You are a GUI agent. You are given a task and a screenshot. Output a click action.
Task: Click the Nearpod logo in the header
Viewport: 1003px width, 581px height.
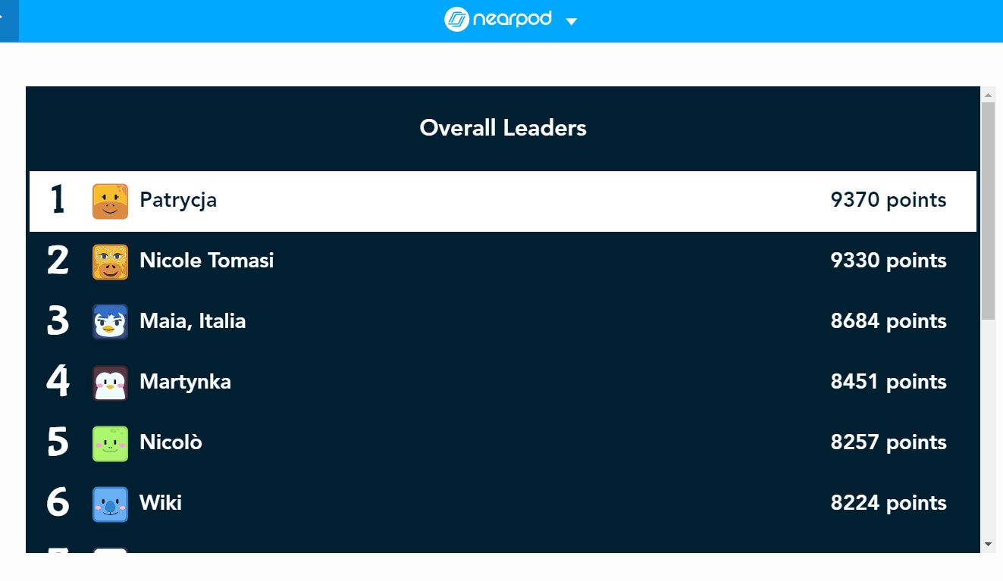click(x=498, y=19)
